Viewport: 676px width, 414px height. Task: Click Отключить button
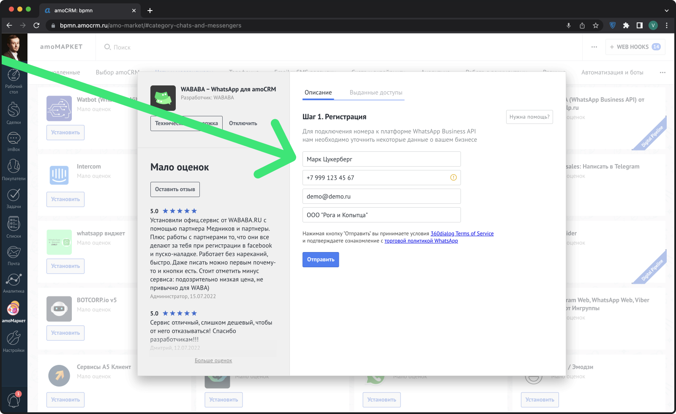click(243, 123)
